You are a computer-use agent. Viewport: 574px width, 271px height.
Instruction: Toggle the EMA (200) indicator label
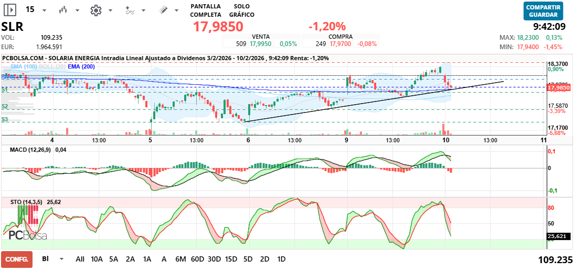coord(81,66)
